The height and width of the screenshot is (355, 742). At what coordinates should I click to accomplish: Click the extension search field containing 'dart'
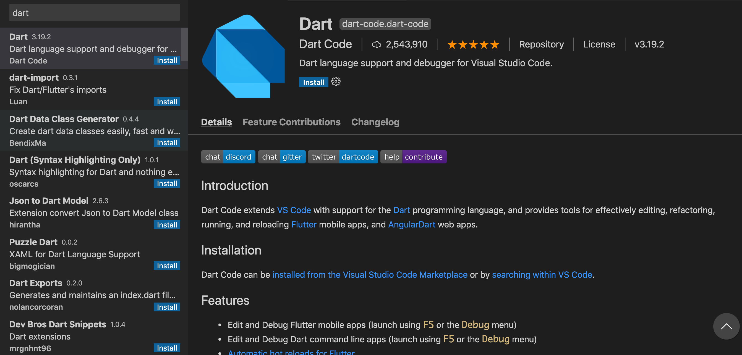coord(95,13)
